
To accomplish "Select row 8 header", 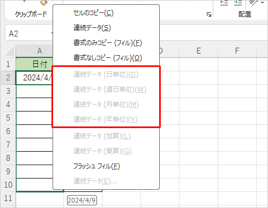I will pyautogui.click(x=8, y=158).
